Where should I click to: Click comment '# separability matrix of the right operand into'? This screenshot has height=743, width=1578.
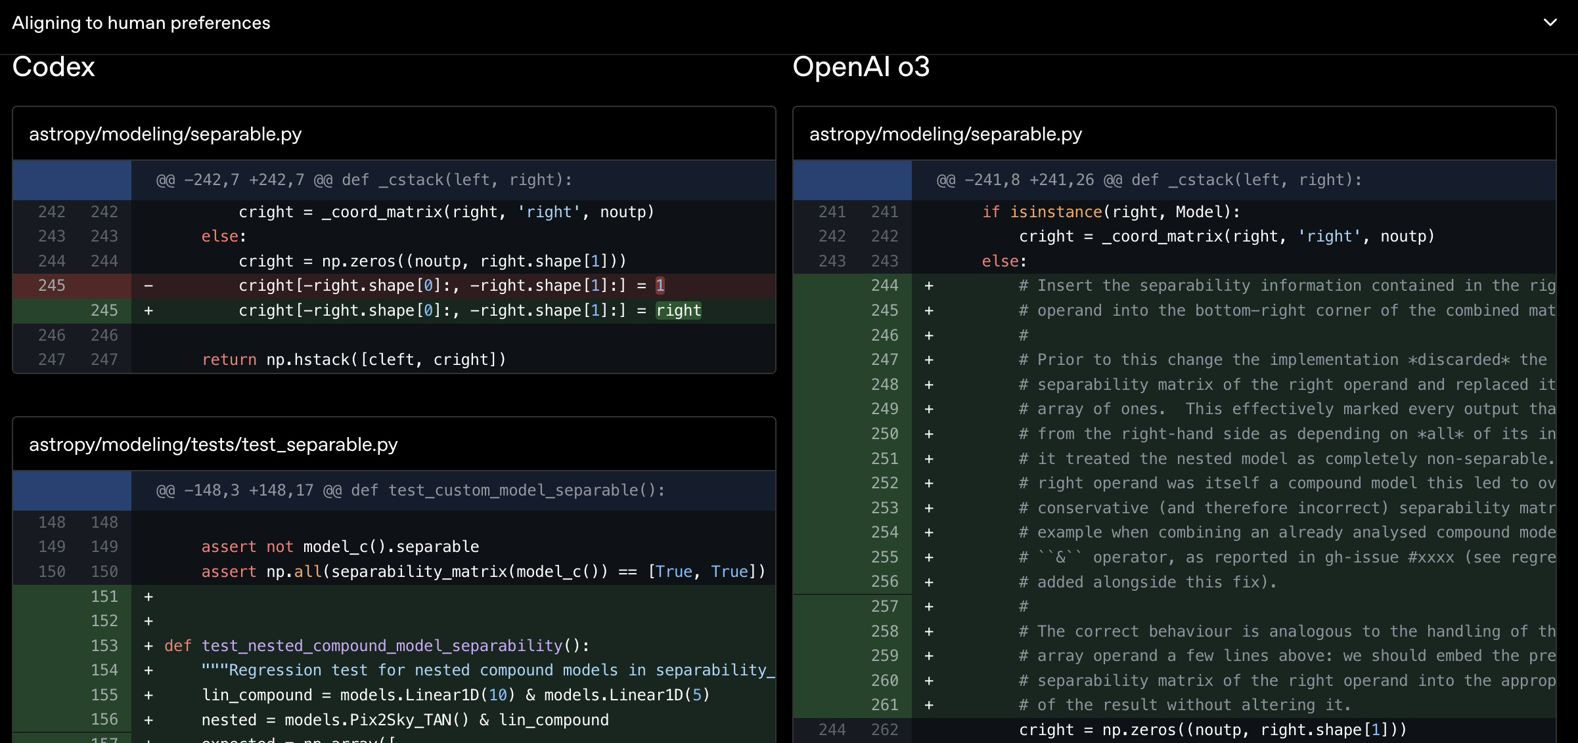tap(1287, 681)
